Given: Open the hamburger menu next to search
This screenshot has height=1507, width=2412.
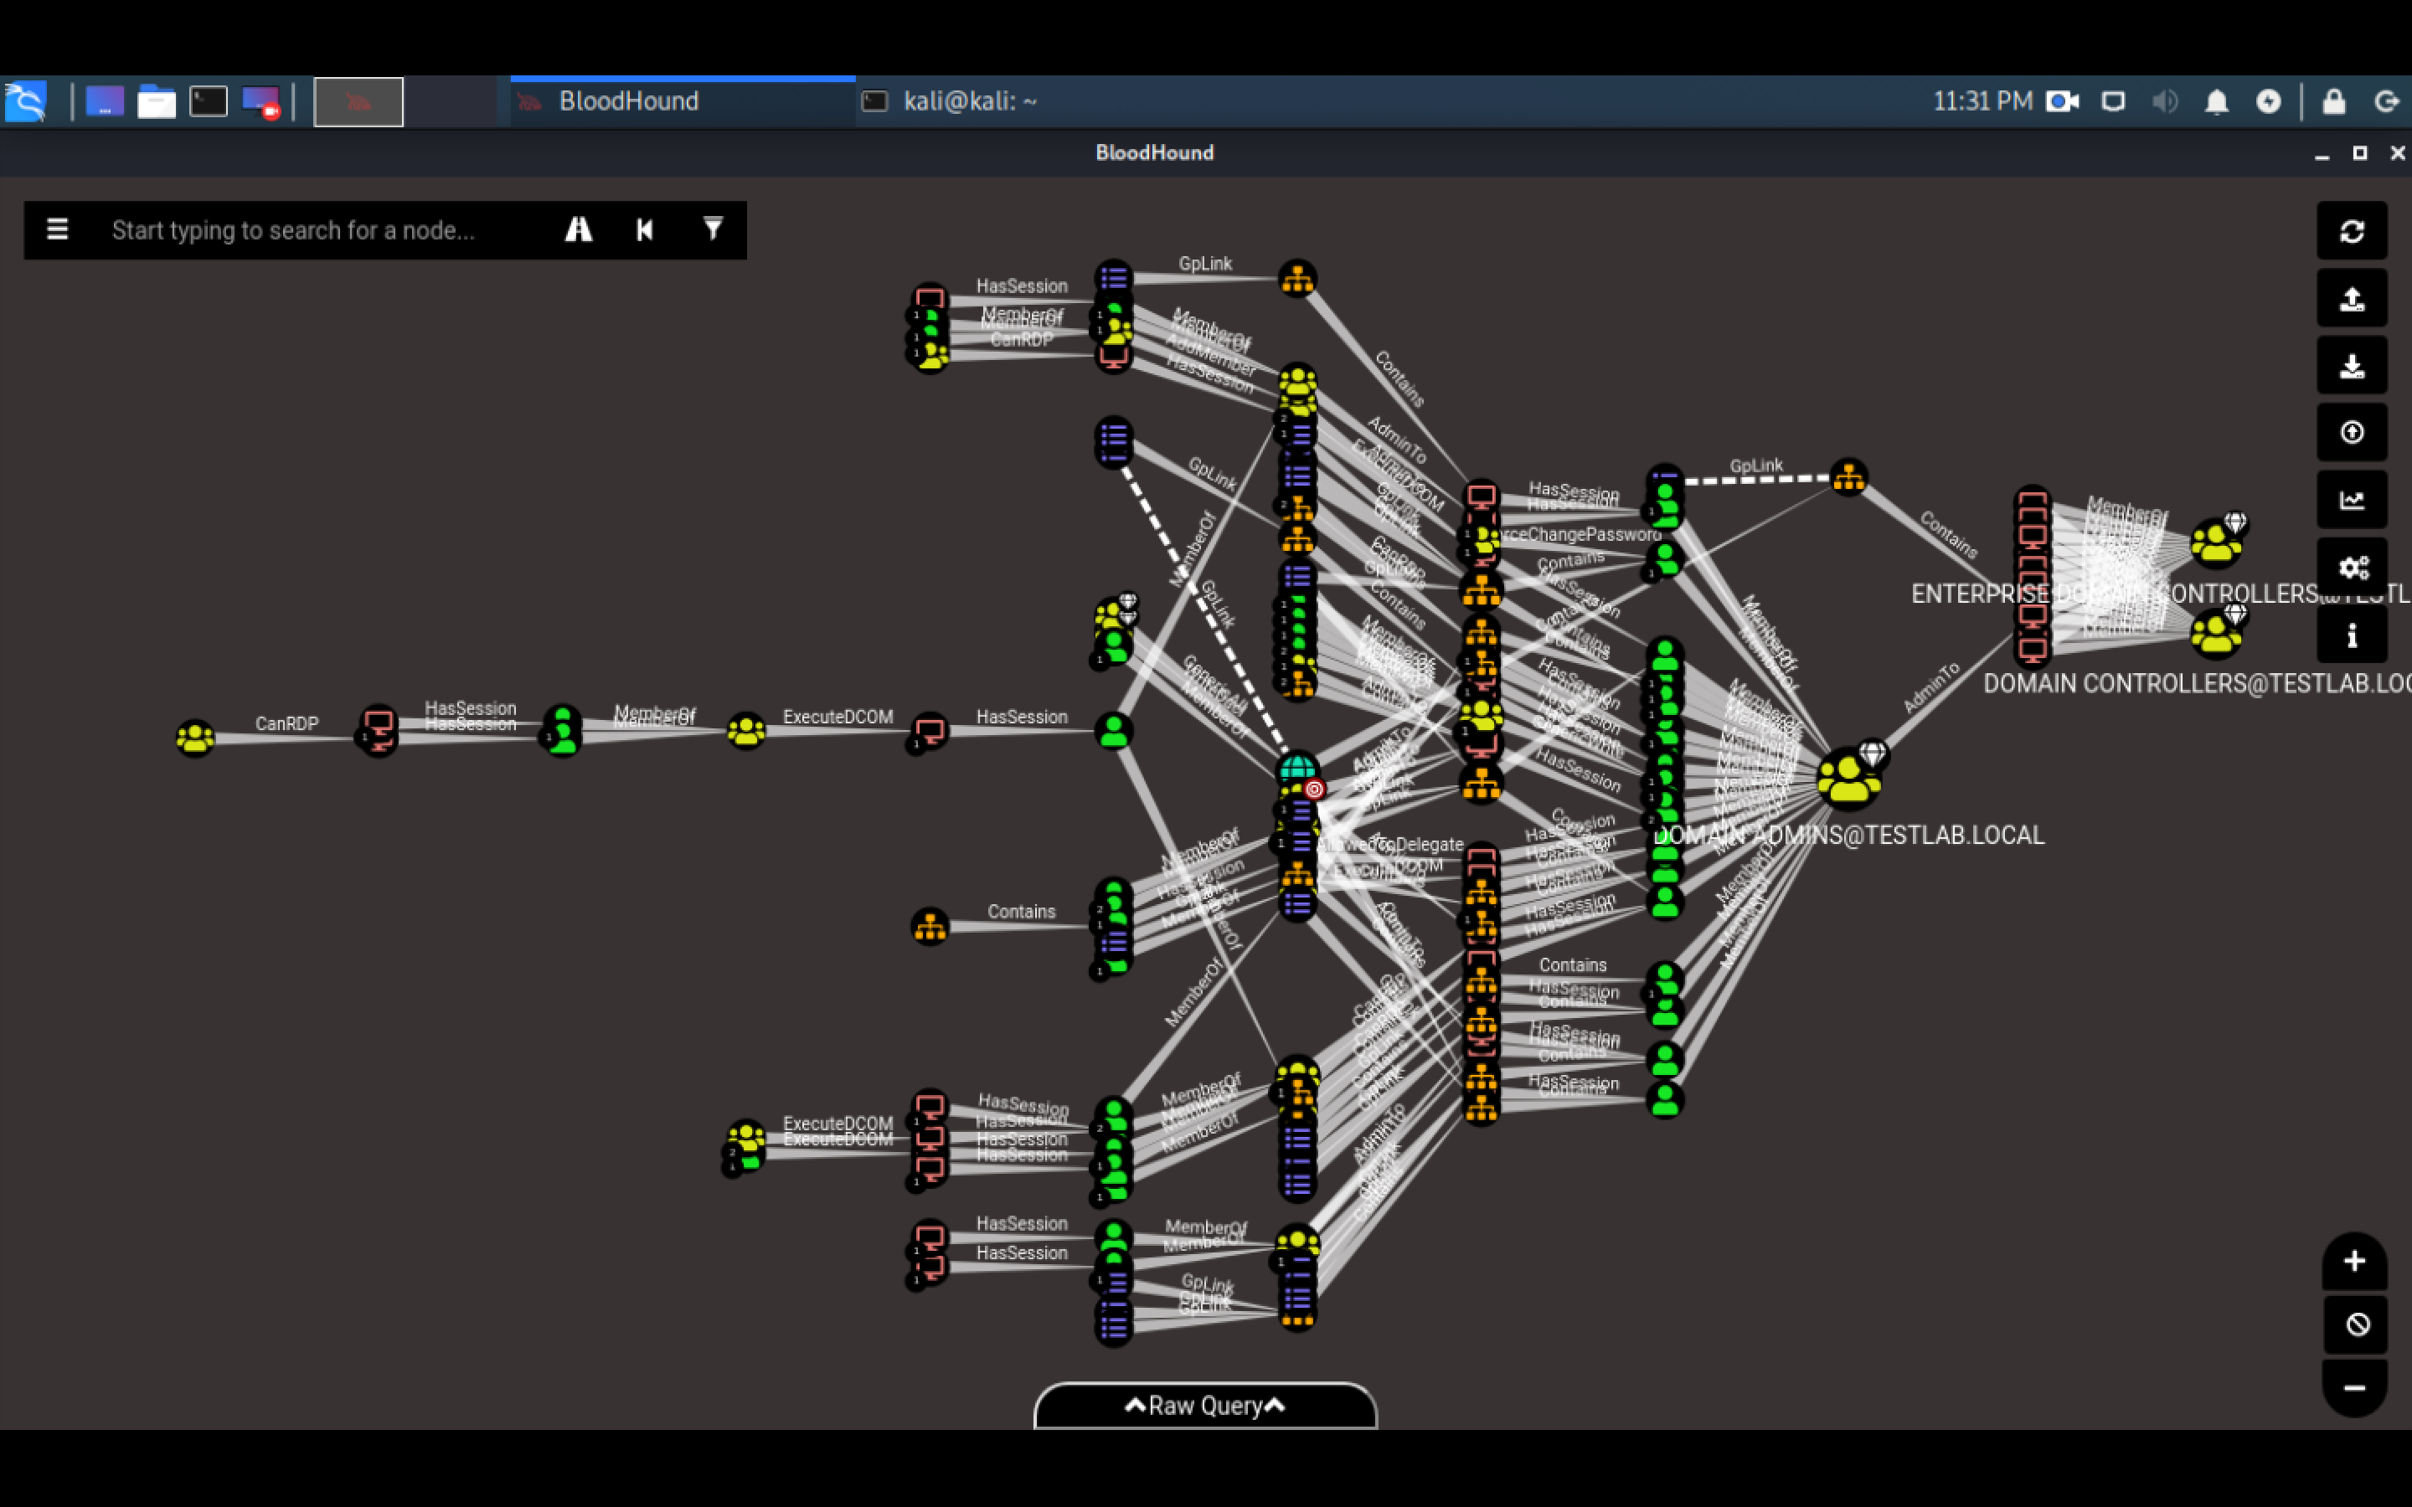Looking at the screenshot, I should (57, 229).
